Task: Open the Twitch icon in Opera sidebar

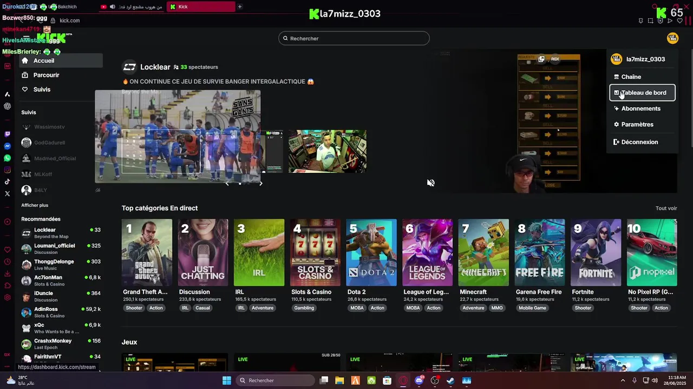Action: tap(7, 134)
